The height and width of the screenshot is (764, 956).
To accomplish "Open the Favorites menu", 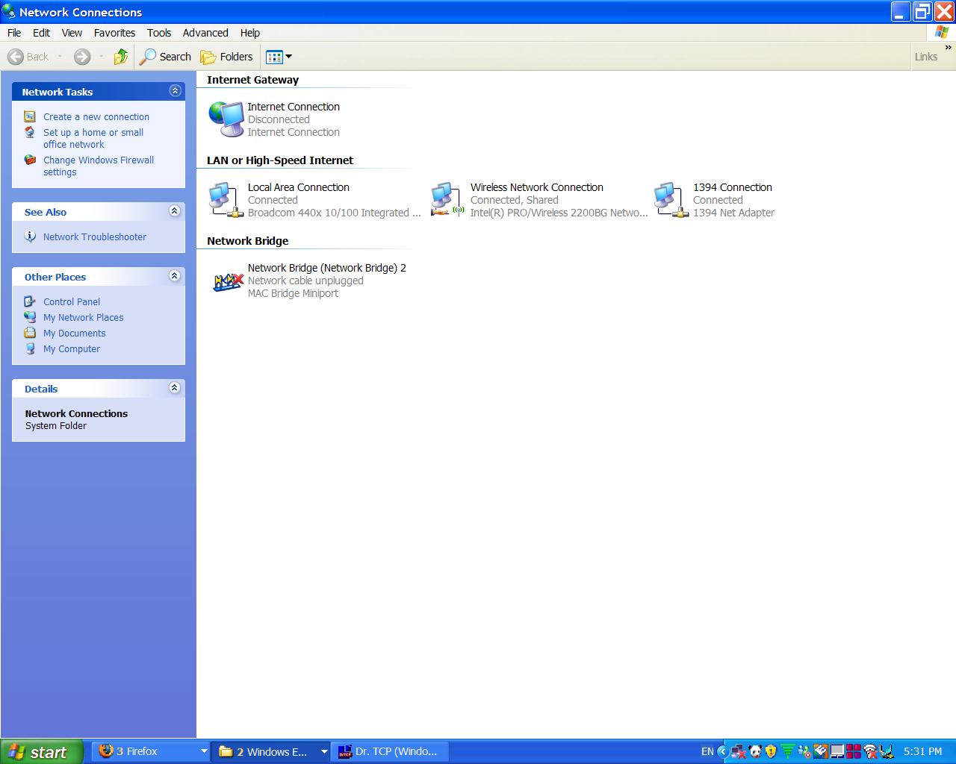I will point(114,33).
